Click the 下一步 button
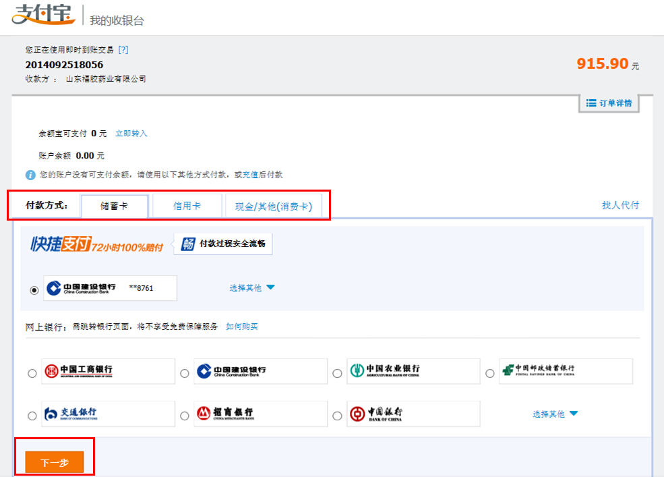The image size is (664, 477). tap(55, 462)
